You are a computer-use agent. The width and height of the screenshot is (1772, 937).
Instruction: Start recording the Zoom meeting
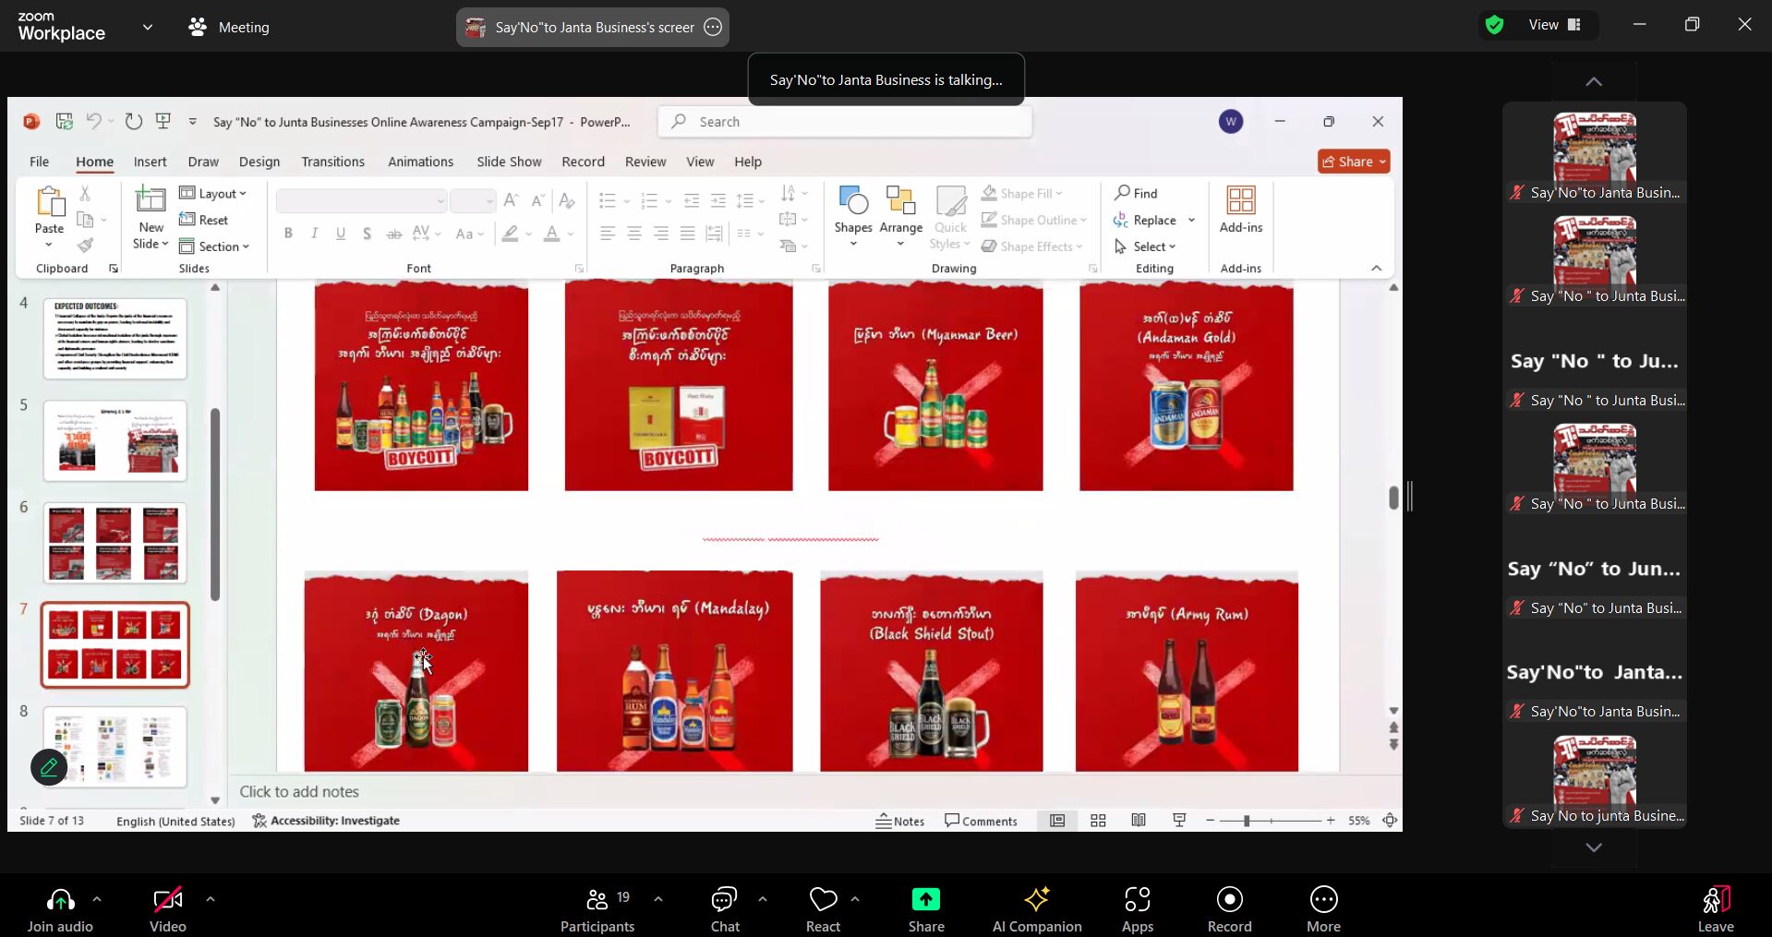click(1230, 910)
